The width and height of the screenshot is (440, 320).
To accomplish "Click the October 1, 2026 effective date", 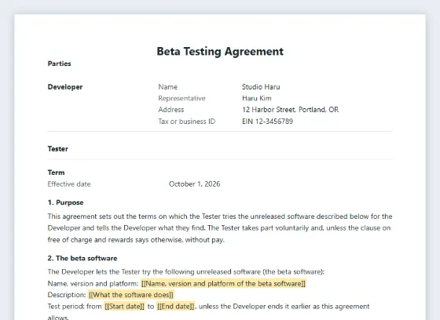I will pos(195,184).
